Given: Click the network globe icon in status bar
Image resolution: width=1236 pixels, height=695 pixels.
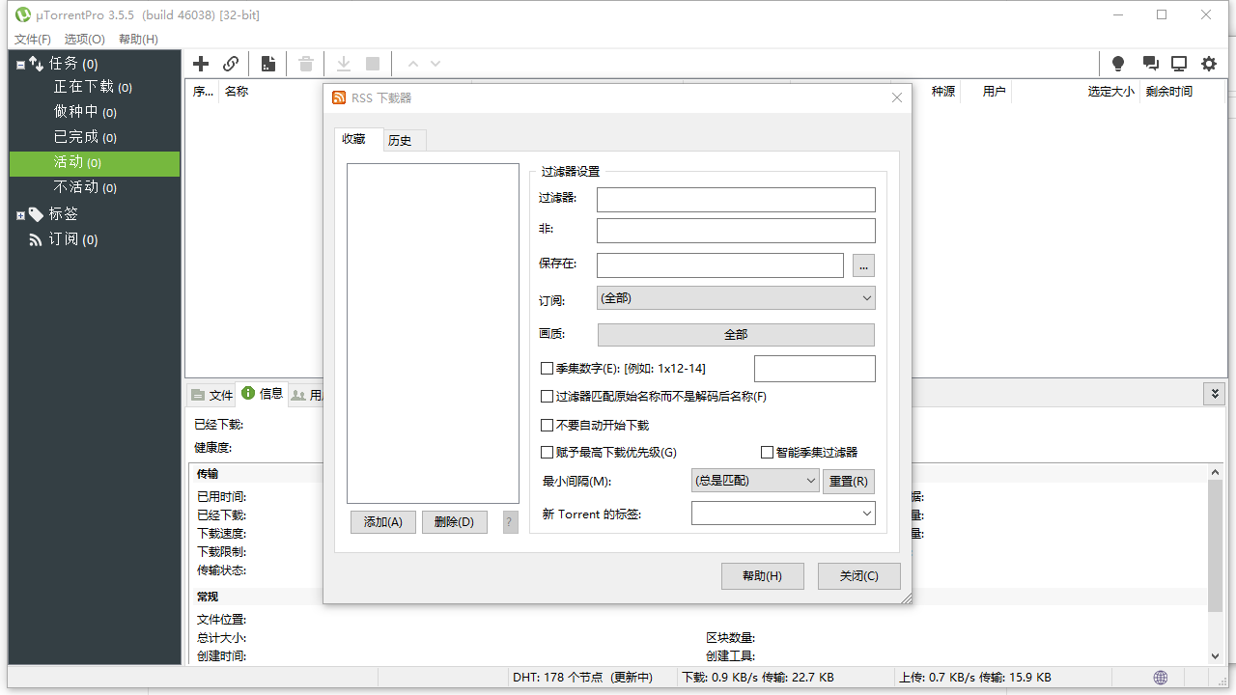Looking at the screenshot, I should pos(1161,678).
